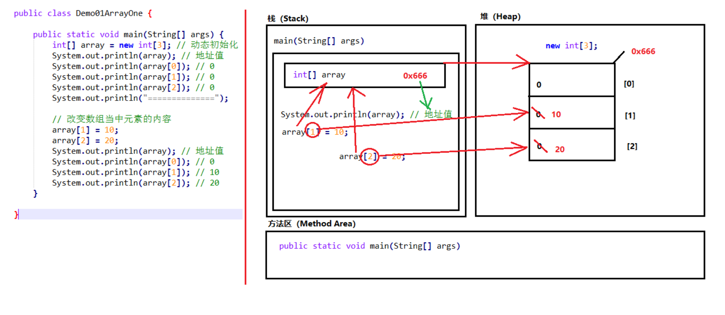Select the line int[] array = new int[3]
Image resolution: width=725 pixels, height=315 pixels.
pos(111,45)
